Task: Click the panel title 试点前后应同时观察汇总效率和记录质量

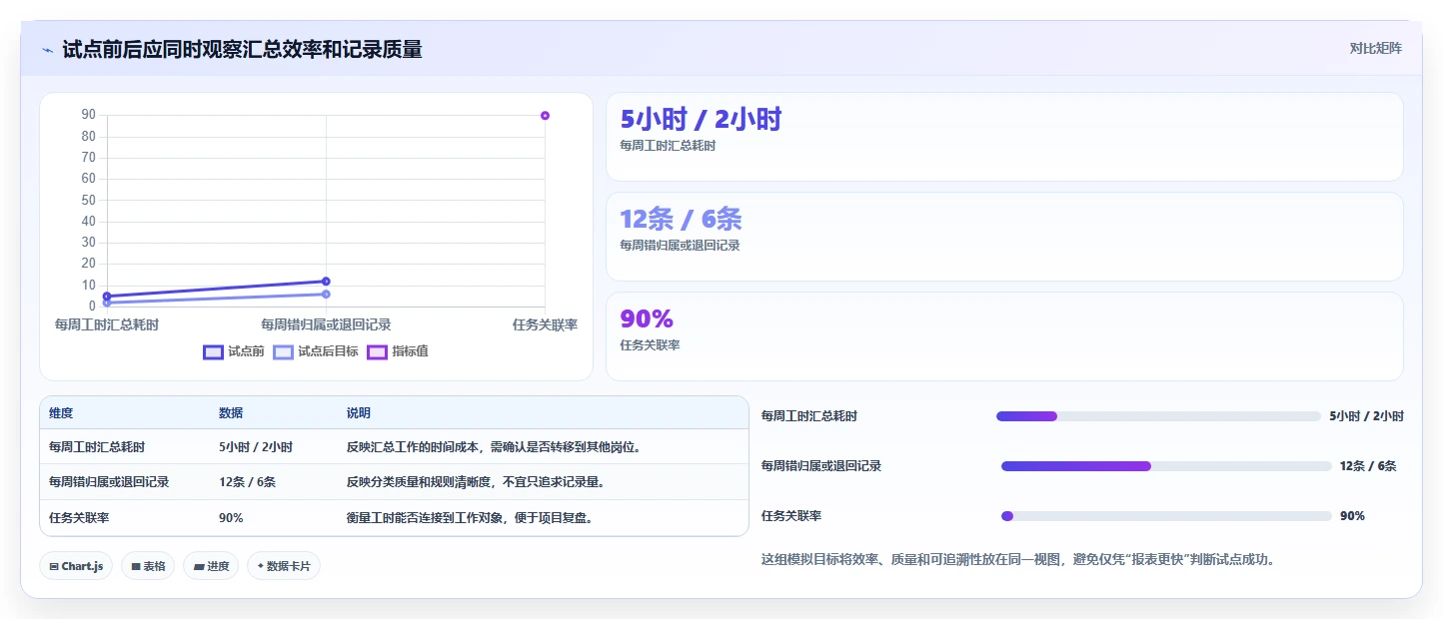Action: click(242, 49)
